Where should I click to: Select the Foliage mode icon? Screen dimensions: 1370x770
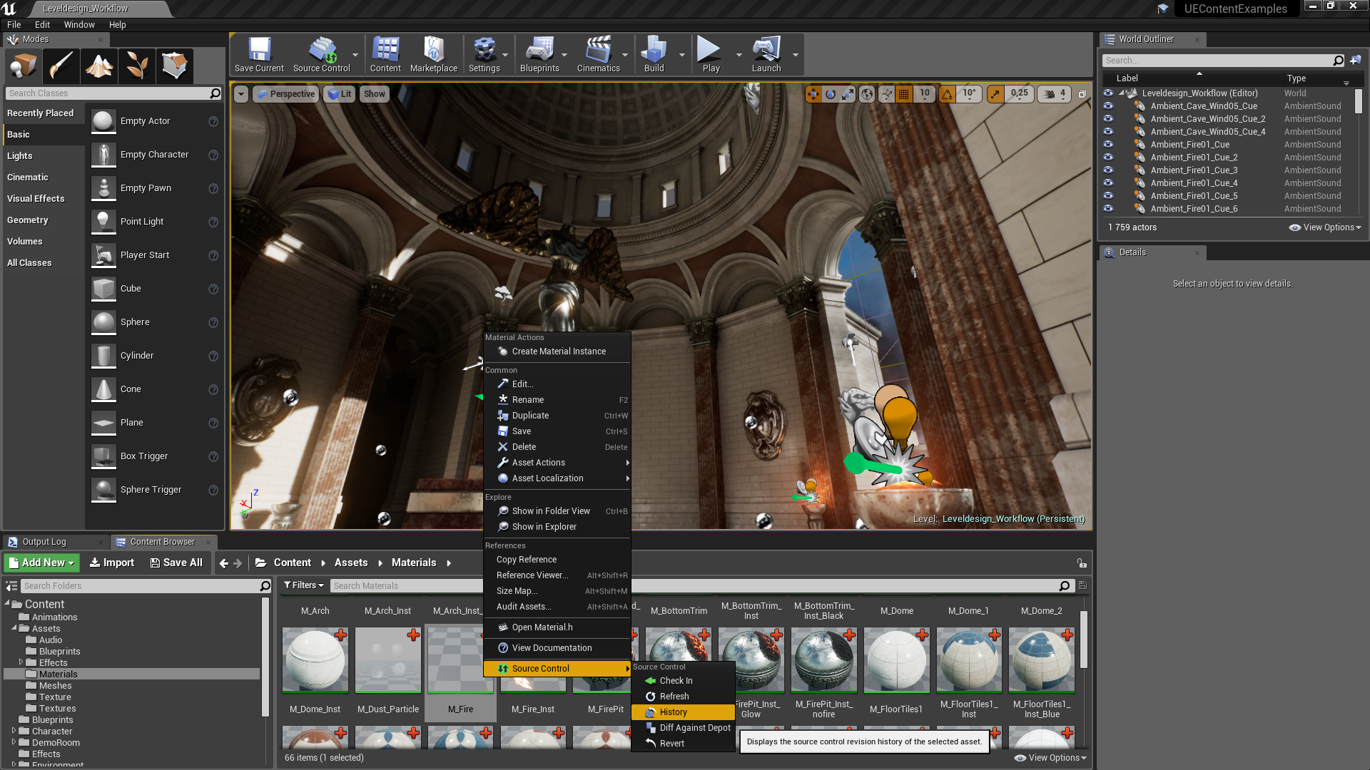pyautogui.click(x=136, y=66)
